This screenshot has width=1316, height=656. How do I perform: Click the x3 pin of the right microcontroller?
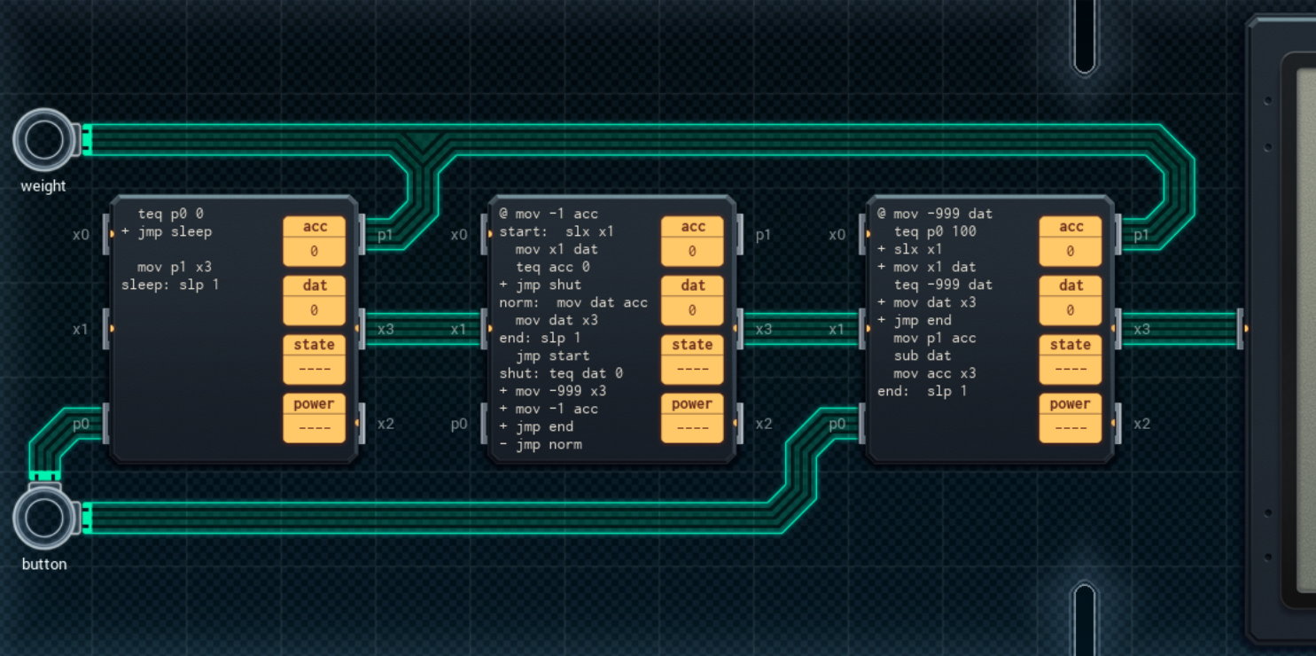[x=1118, y=329]
